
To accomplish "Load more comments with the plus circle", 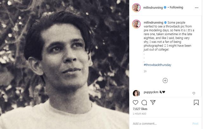I will click(165, 81).
